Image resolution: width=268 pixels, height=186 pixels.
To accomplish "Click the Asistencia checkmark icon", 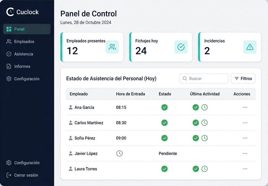I will [x=9, y=54].
